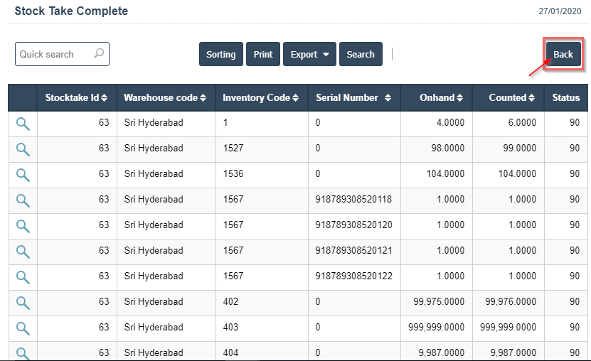Open row with serial number 918789308520118
591x361 pixels.
23,200
